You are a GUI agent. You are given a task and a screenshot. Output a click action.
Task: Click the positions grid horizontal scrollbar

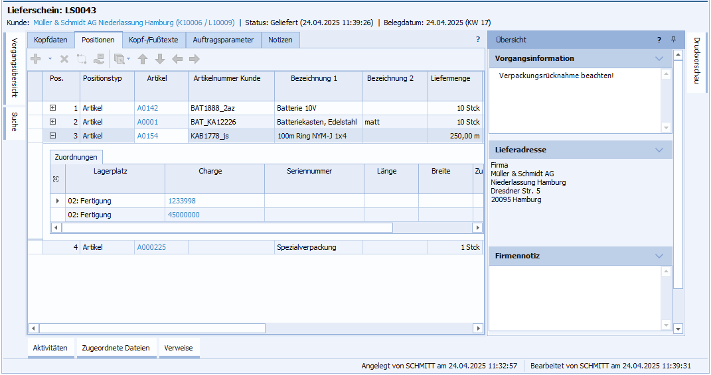153,328
